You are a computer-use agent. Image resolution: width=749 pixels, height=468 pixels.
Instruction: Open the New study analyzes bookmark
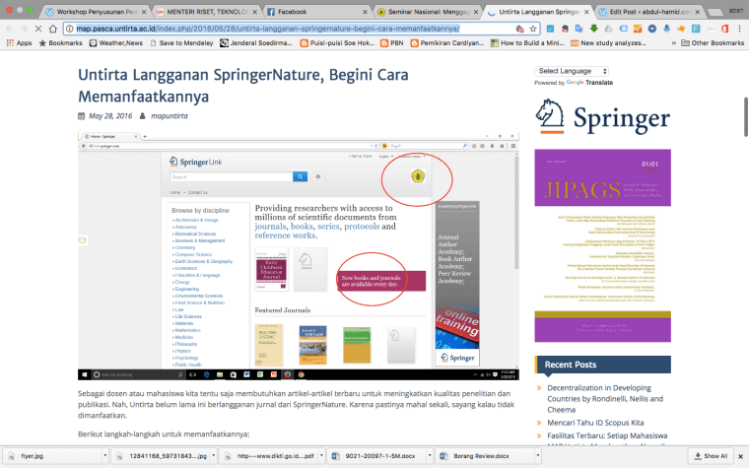pos(608,43)
